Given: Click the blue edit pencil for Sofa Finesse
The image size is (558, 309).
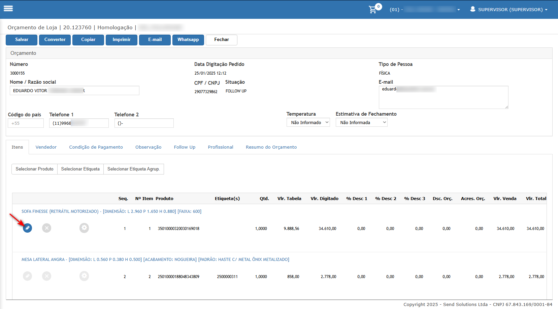Looking at the screenshot, I should [x=28, y=228].
